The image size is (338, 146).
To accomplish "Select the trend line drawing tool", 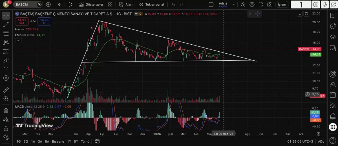I will [6, 25].
